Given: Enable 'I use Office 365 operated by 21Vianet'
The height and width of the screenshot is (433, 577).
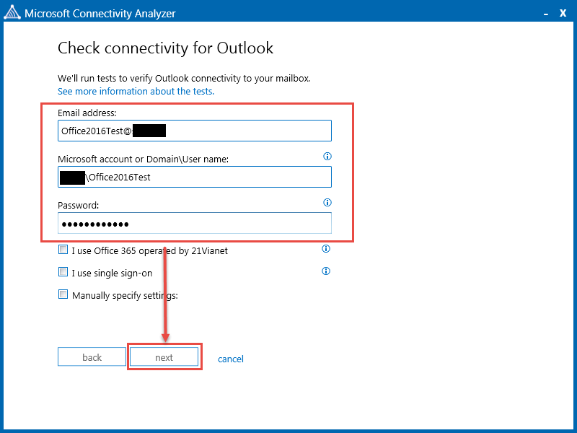Looking at the screenshot, I should (63, 250).
